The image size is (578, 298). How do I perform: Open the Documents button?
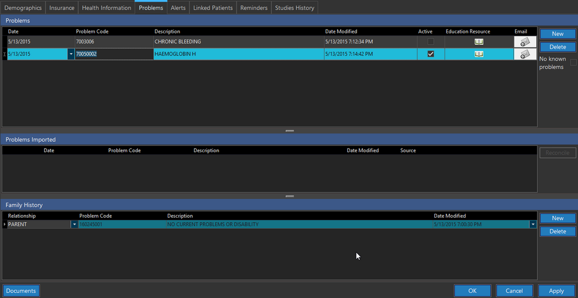tap(21, 291)
